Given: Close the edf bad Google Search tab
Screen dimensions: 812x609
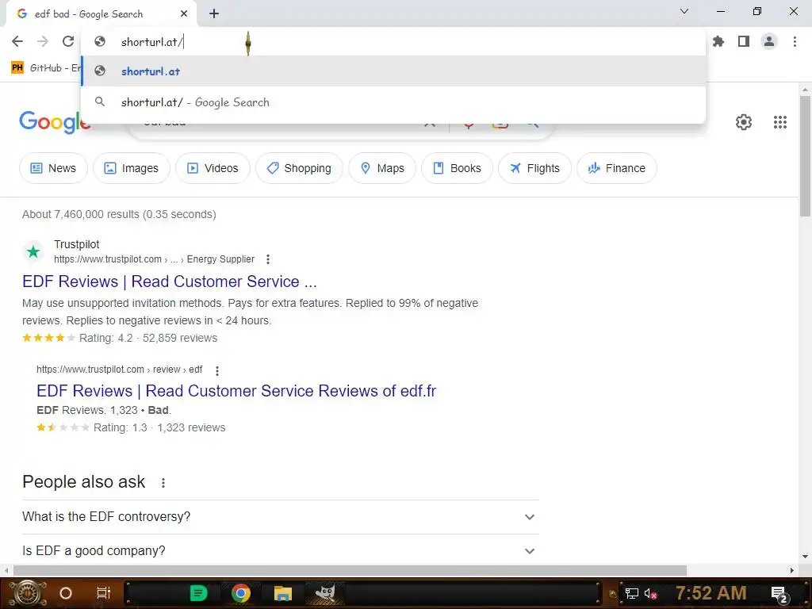Looking at the screenshot, I should [x=184, y=14].
